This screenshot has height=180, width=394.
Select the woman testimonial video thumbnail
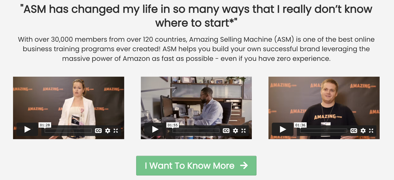tap(69, 108)
